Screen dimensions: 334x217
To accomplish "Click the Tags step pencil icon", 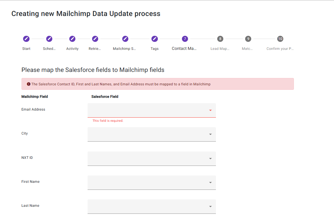I will 155,39.
